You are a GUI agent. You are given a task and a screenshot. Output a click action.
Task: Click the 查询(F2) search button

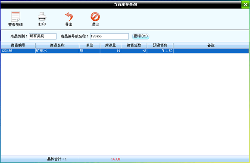[x=141, y=36]
